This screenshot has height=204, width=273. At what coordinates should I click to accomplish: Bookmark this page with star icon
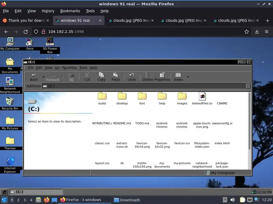[x=247, y=32]
